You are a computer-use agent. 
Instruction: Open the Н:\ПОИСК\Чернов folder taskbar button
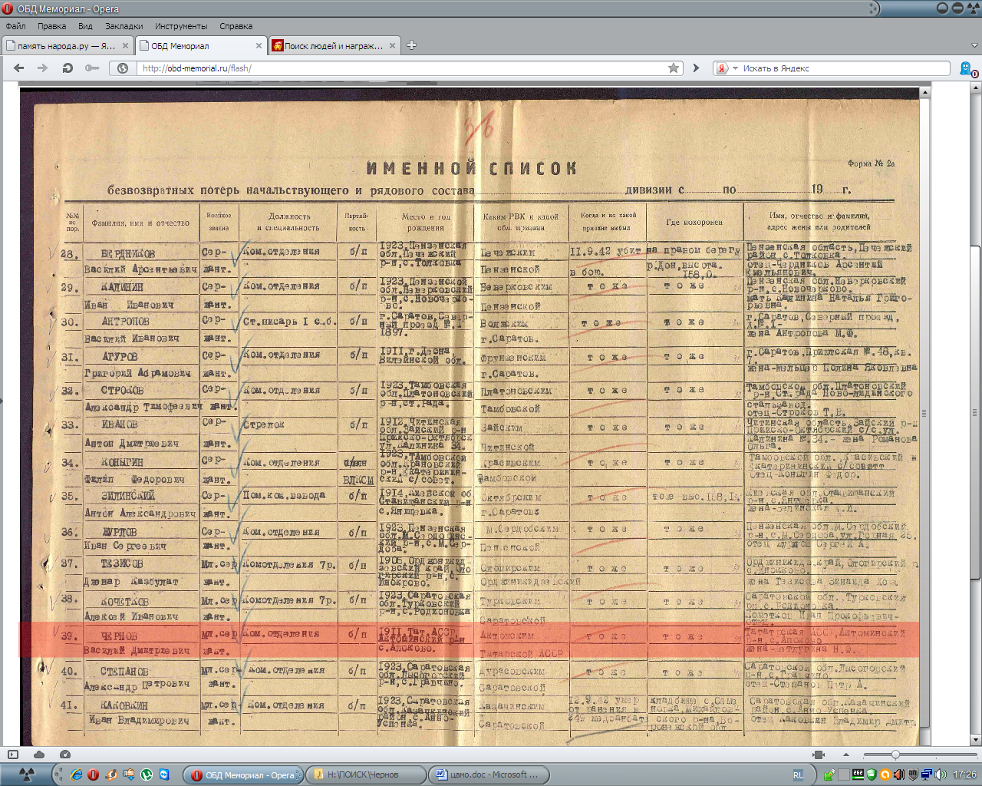(x=366, y=774)
